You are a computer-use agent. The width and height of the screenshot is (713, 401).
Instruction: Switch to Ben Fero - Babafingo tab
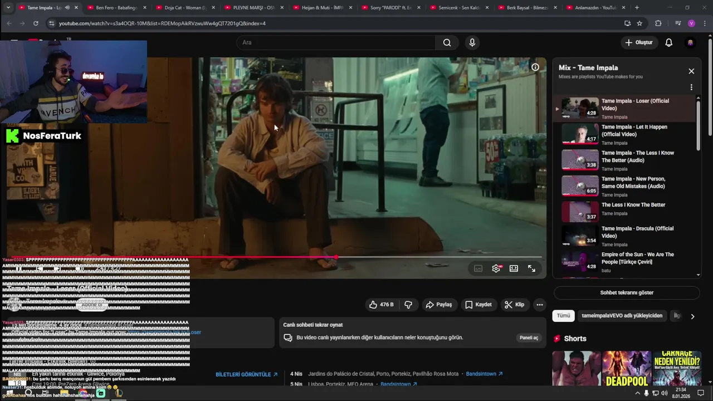point(115,8)
